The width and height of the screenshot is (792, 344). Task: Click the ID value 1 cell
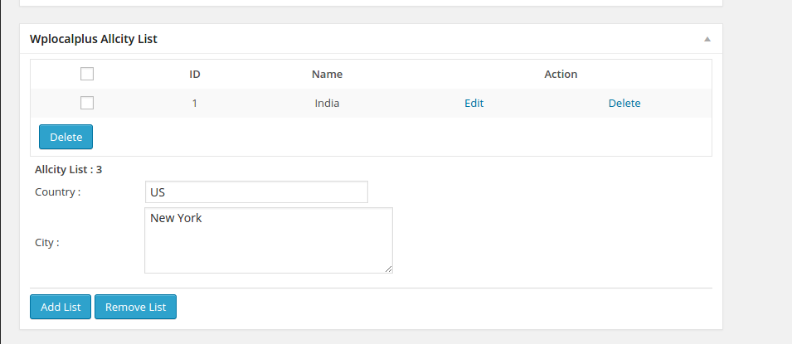[x=194, y=103]
